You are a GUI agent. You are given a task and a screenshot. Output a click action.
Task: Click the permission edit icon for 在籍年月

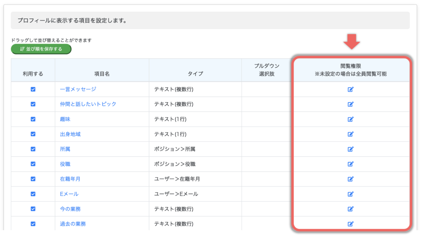(351, 179)
